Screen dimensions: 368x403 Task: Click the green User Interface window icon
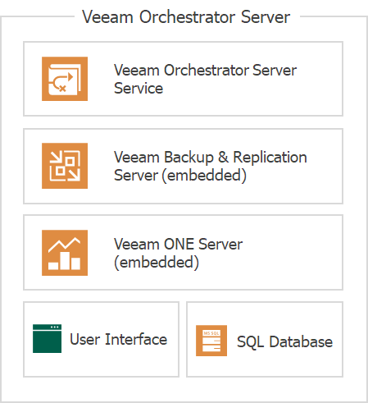click(x=47, y=339)
